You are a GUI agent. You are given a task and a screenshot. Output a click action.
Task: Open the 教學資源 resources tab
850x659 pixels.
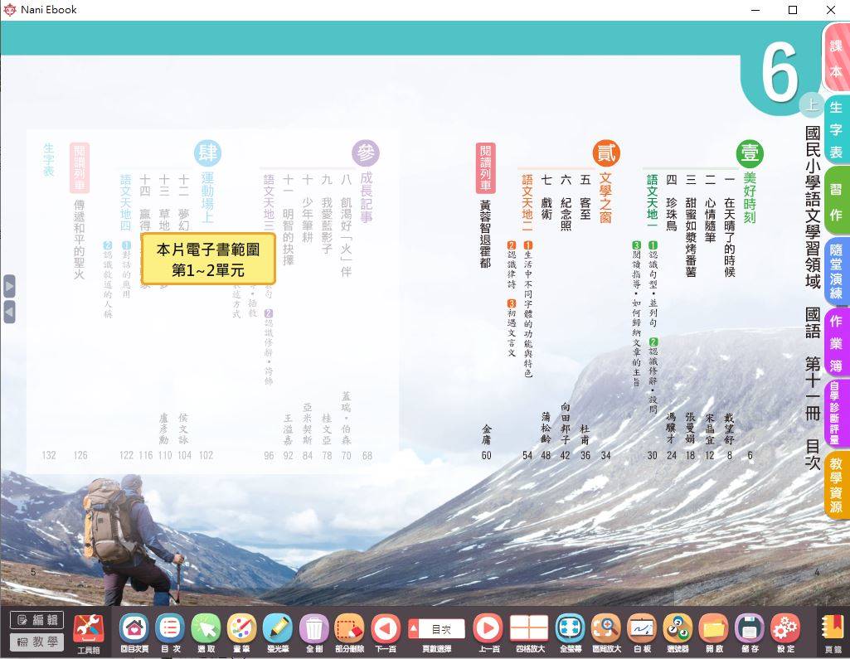click(837, 484)
